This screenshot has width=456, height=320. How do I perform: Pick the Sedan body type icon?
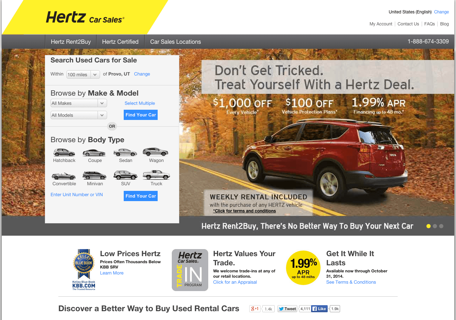(x=125, y=152)
